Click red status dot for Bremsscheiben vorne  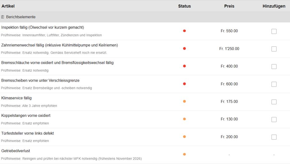(184, 84)
